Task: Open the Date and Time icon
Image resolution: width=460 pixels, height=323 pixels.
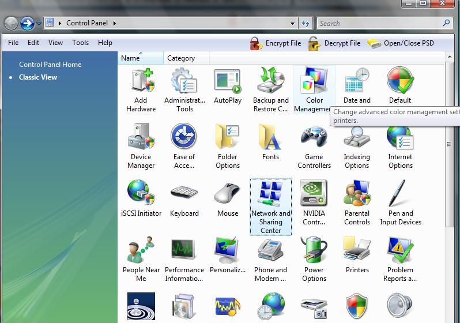Action: coord(357,86)
